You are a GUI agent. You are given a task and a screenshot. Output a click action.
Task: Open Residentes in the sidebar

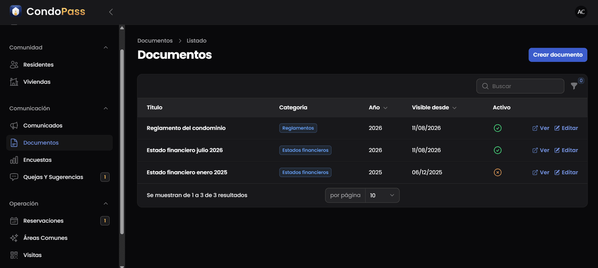click(59, 64)
